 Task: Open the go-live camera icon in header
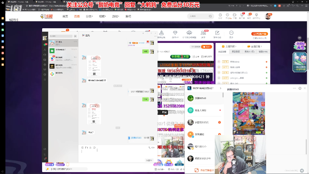[x=234, y=16]
